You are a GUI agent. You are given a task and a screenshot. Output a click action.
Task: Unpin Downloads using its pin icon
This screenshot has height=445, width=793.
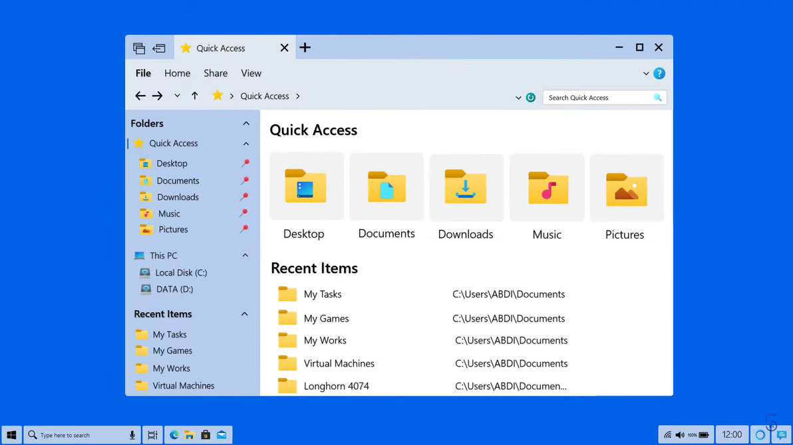pyautogui.click(x=244, y=197)
